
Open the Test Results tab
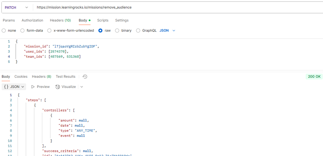[66, 77]
